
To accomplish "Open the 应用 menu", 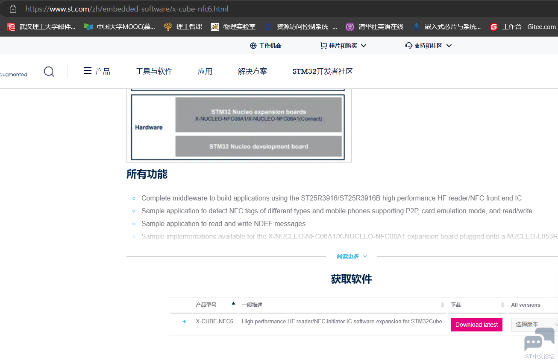I will pos(205,72).
